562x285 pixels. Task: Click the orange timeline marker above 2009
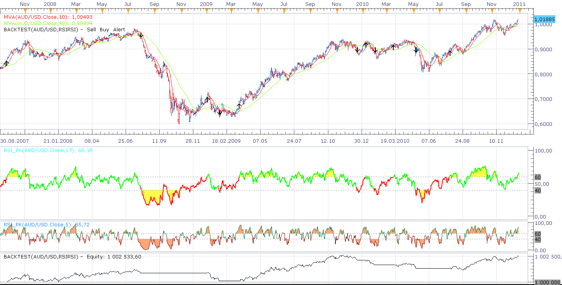206,10
